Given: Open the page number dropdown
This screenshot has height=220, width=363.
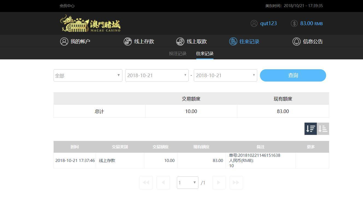Looking at the screenshot, I should (188, 183).
